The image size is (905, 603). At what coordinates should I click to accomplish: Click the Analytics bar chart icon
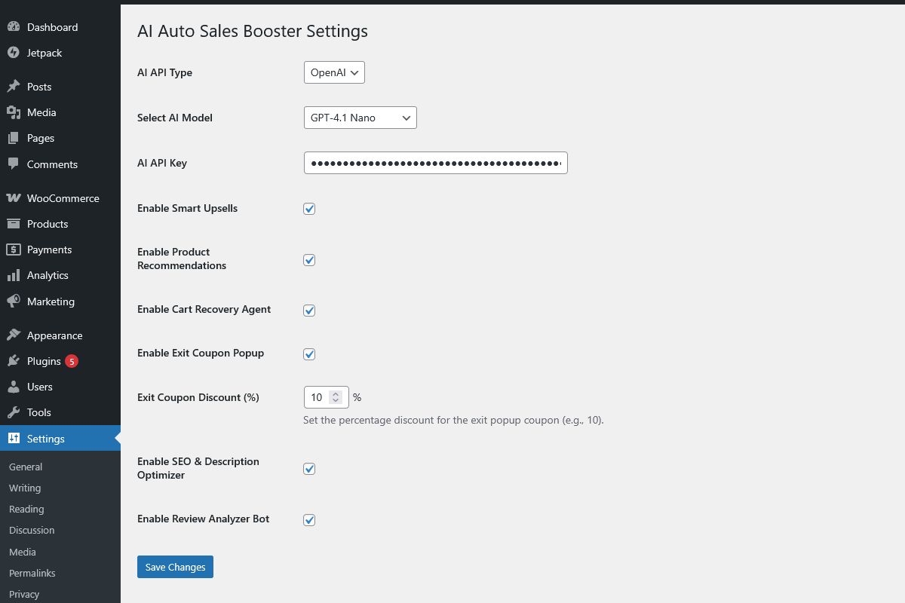[x=14, y=276]
